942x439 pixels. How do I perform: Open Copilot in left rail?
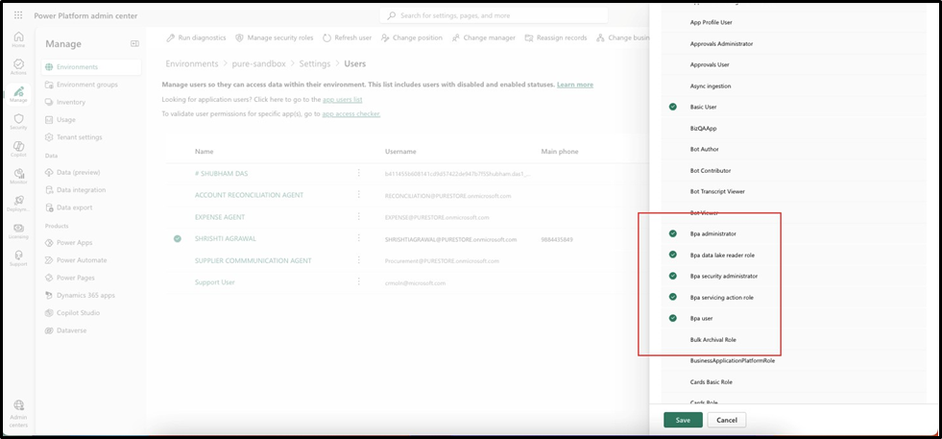[18, 150]
